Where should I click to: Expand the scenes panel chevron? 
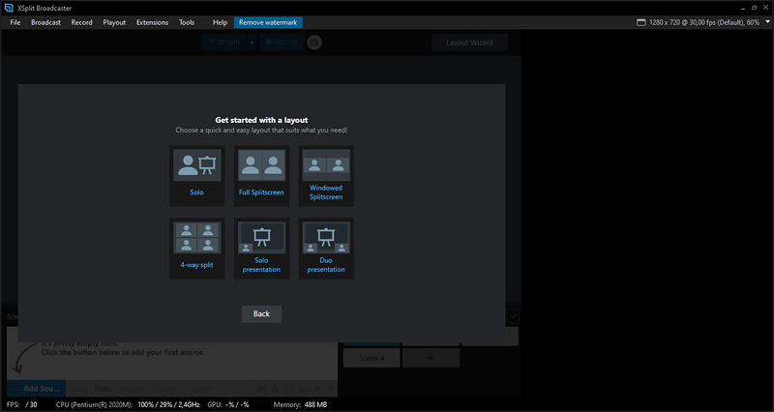513,316
